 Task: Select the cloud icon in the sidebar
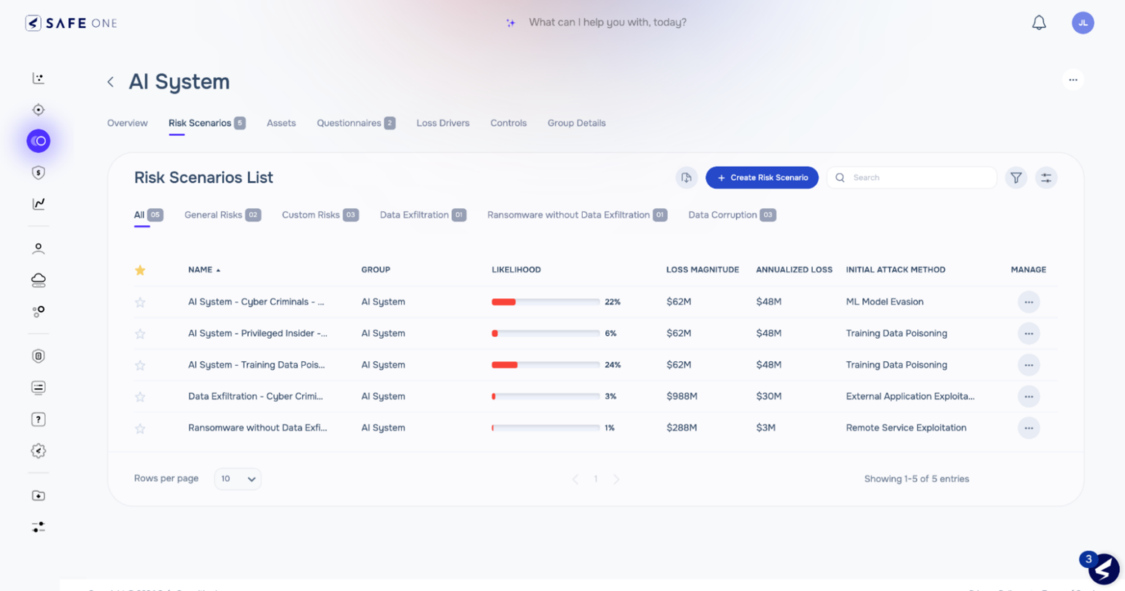tap(38, 279)
